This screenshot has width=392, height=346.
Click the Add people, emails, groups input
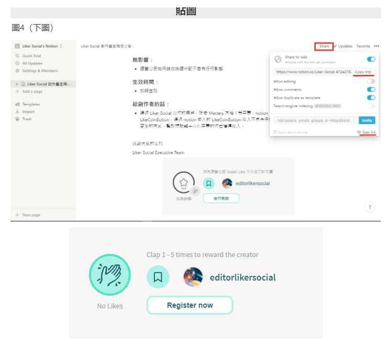point(316,120)
